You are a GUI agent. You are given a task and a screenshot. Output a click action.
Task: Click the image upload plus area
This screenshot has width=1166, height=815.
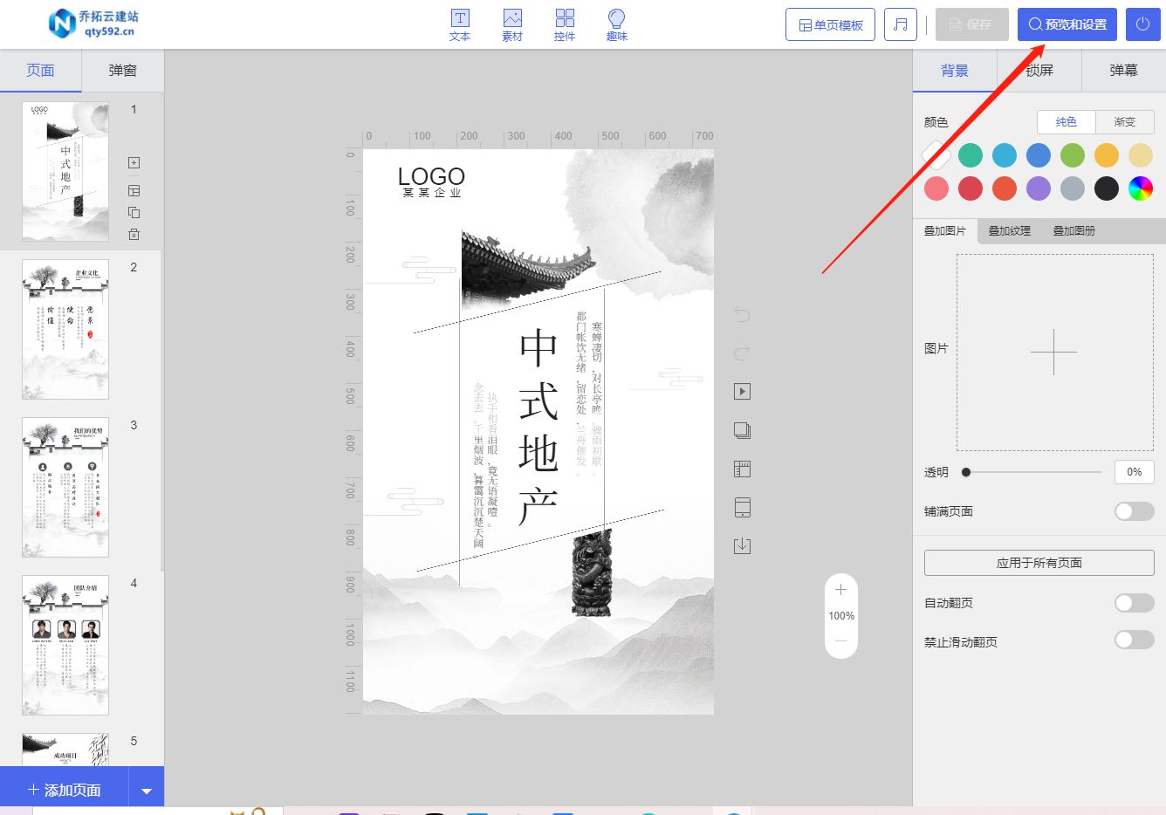1054,353
